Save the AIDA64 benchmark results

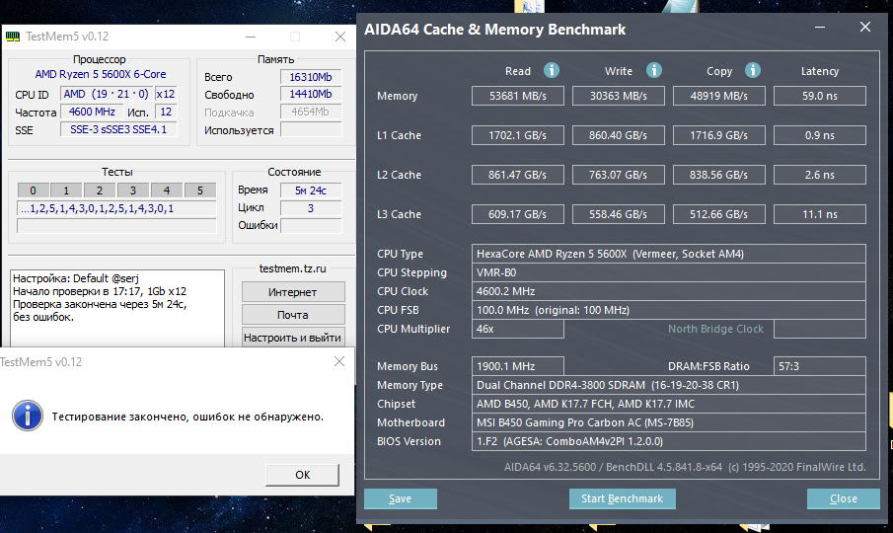pyautogui.click(x=401, y=498)
